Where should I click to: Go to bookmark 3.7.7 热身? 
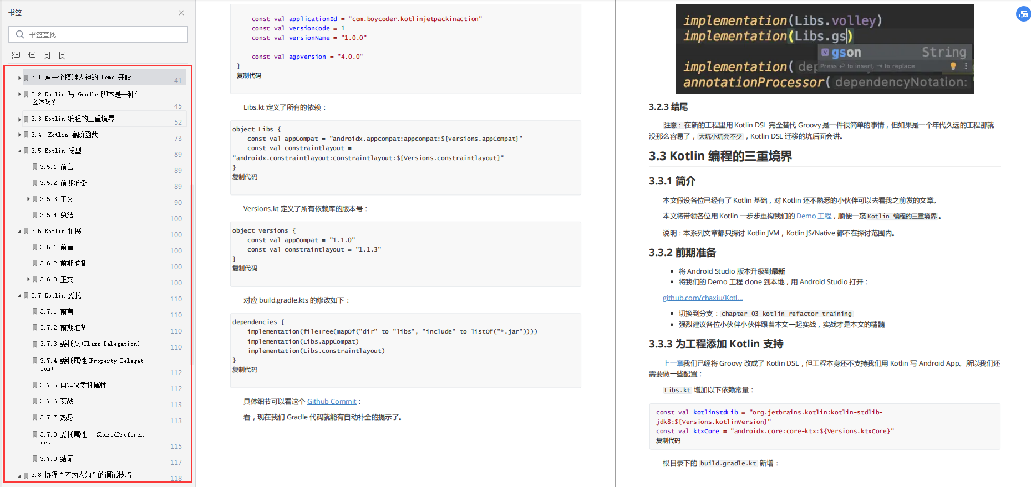click(57, 417)
